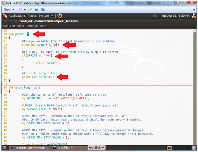Open the terminal Help menu
The image size is (198, 152).
(43, 26)
